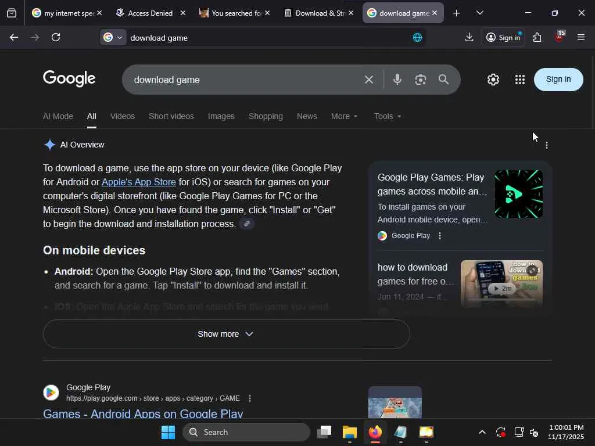Open uBlock extension icon with badge 15
The image size is (595, 446).
coord(559,37)
